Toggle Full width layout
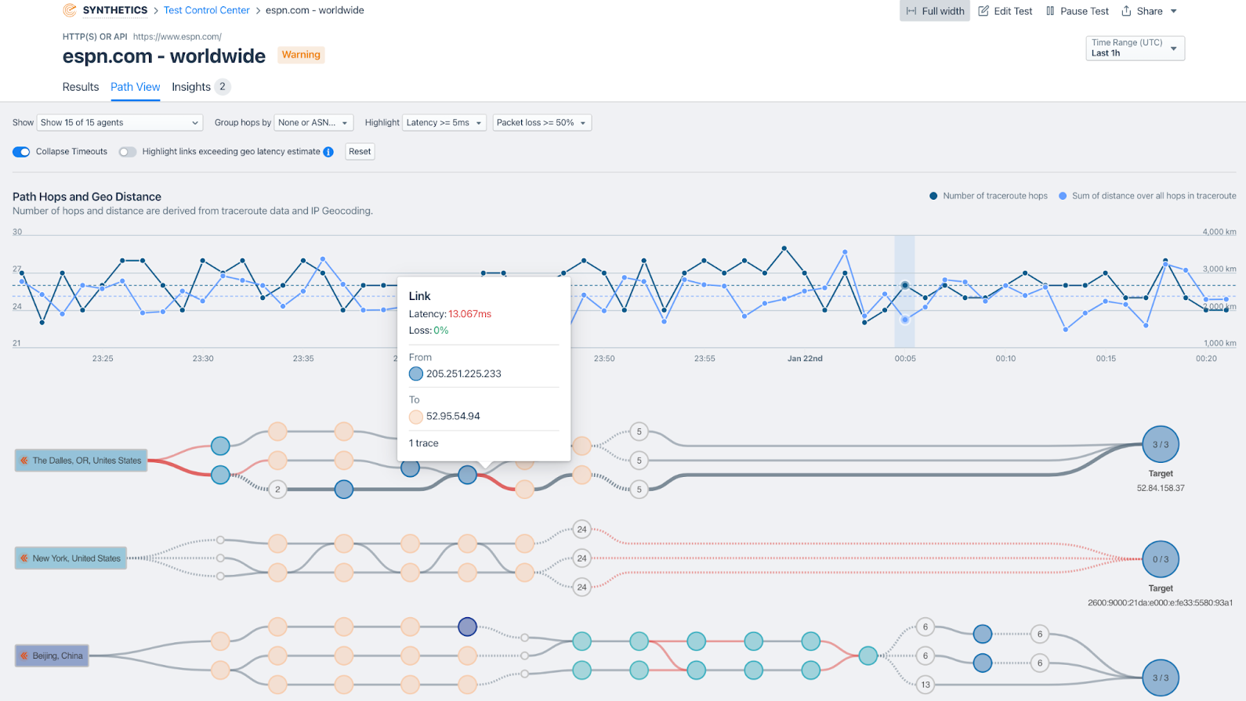The width and height of the screenshot is (1246, 701). (935, 11)
